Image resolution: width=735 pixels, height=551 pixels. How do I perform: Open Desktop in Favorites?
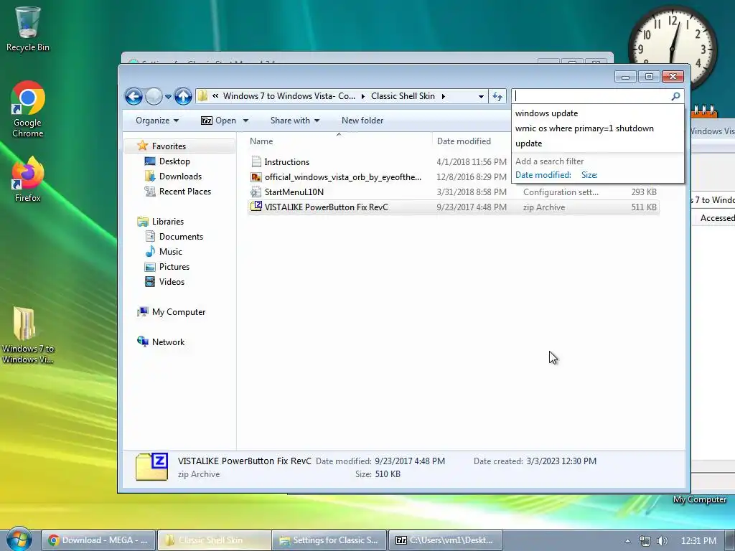(174, 161)
